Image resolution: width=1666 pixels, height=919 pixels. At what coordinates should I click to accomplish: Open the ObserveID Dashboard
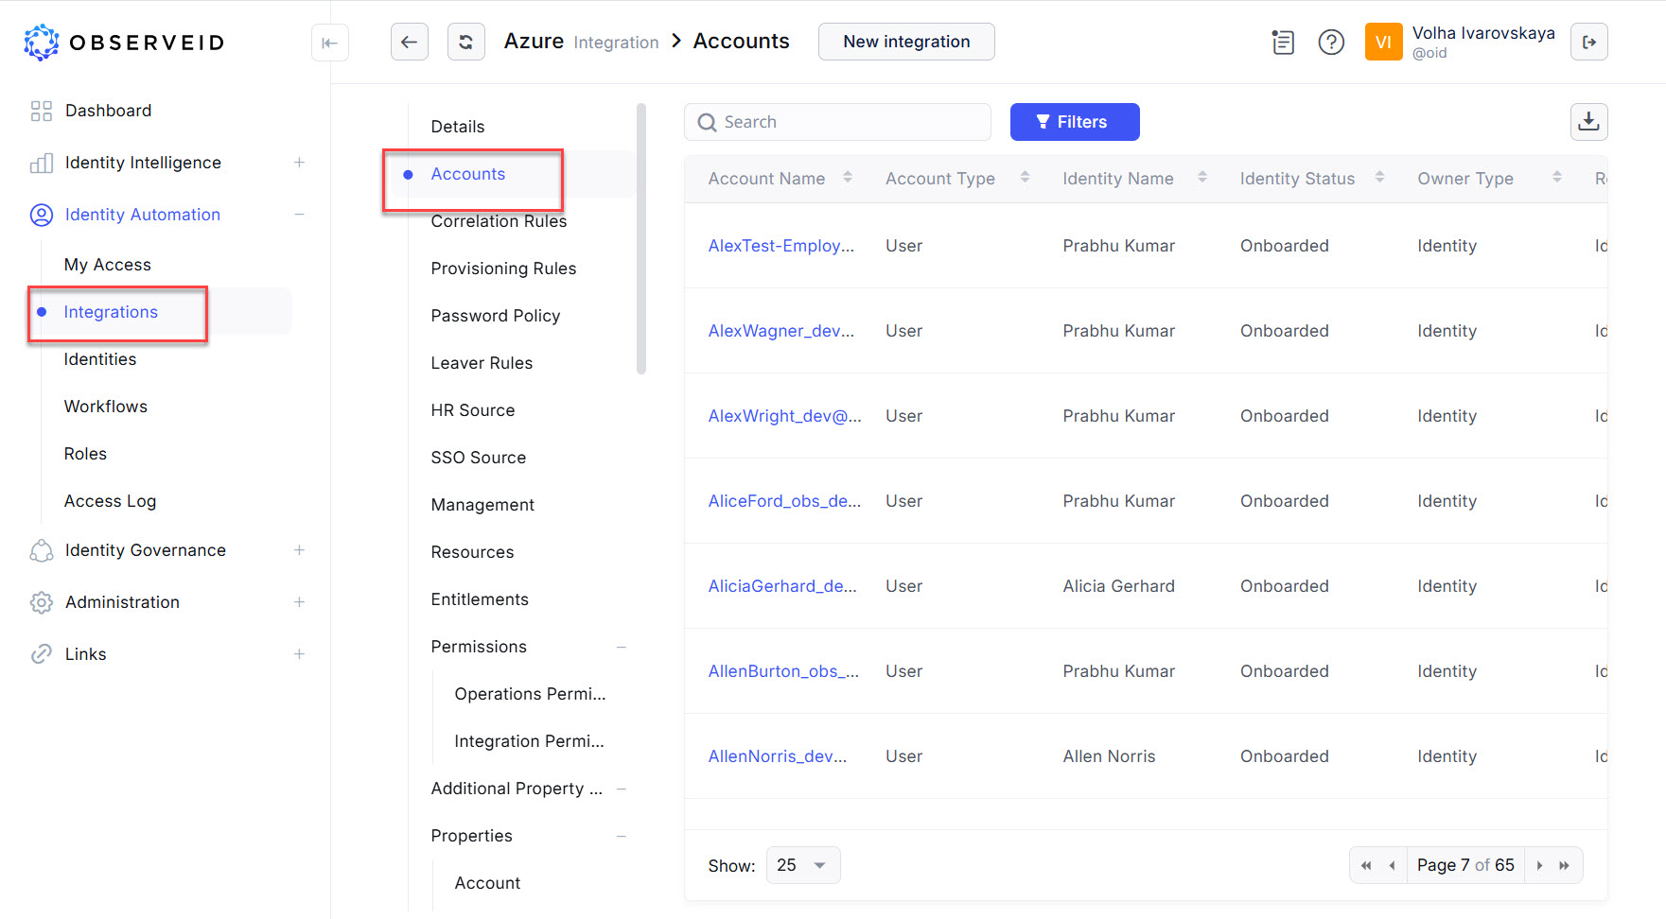(108, 110)
